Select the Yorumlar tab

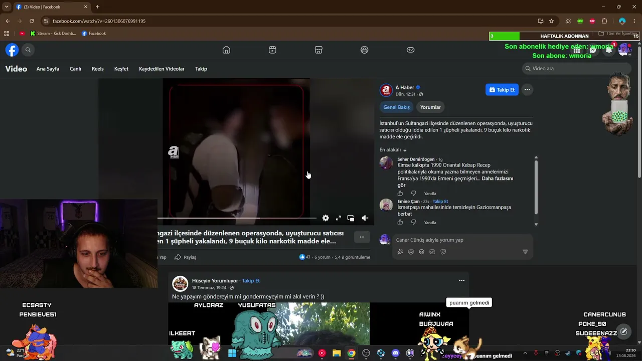[x=430, y=107]
